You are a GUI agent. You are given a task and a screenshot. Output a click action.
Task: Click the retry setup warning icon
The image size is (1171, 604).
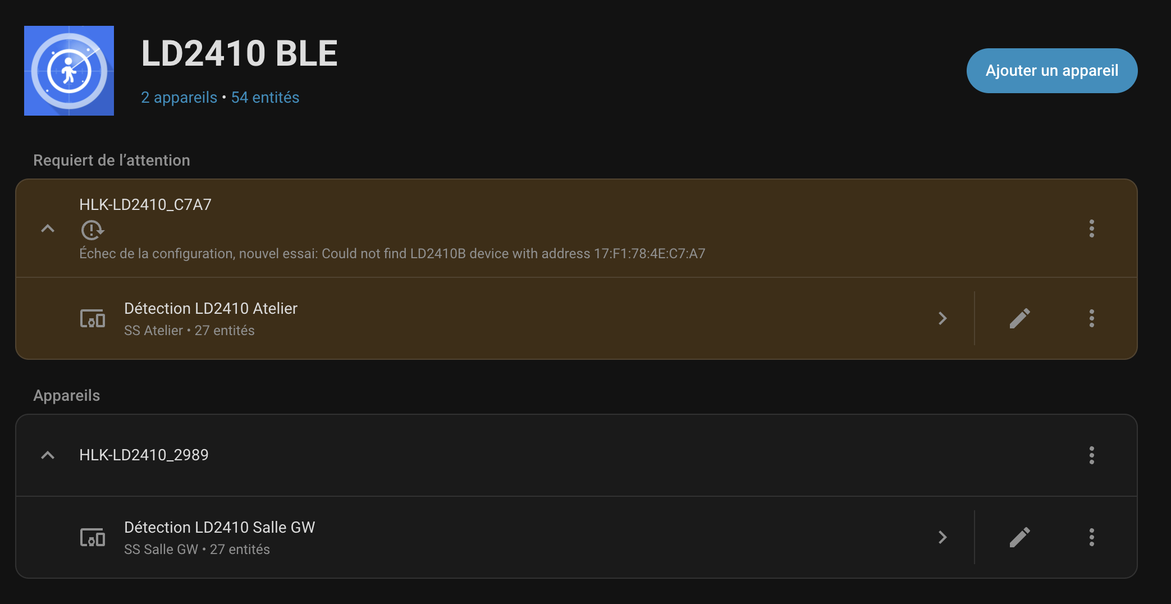click(x=92, y=230)
